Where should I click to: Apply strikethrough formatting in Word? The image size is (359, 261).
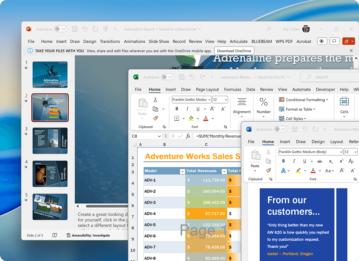[320, 161]
